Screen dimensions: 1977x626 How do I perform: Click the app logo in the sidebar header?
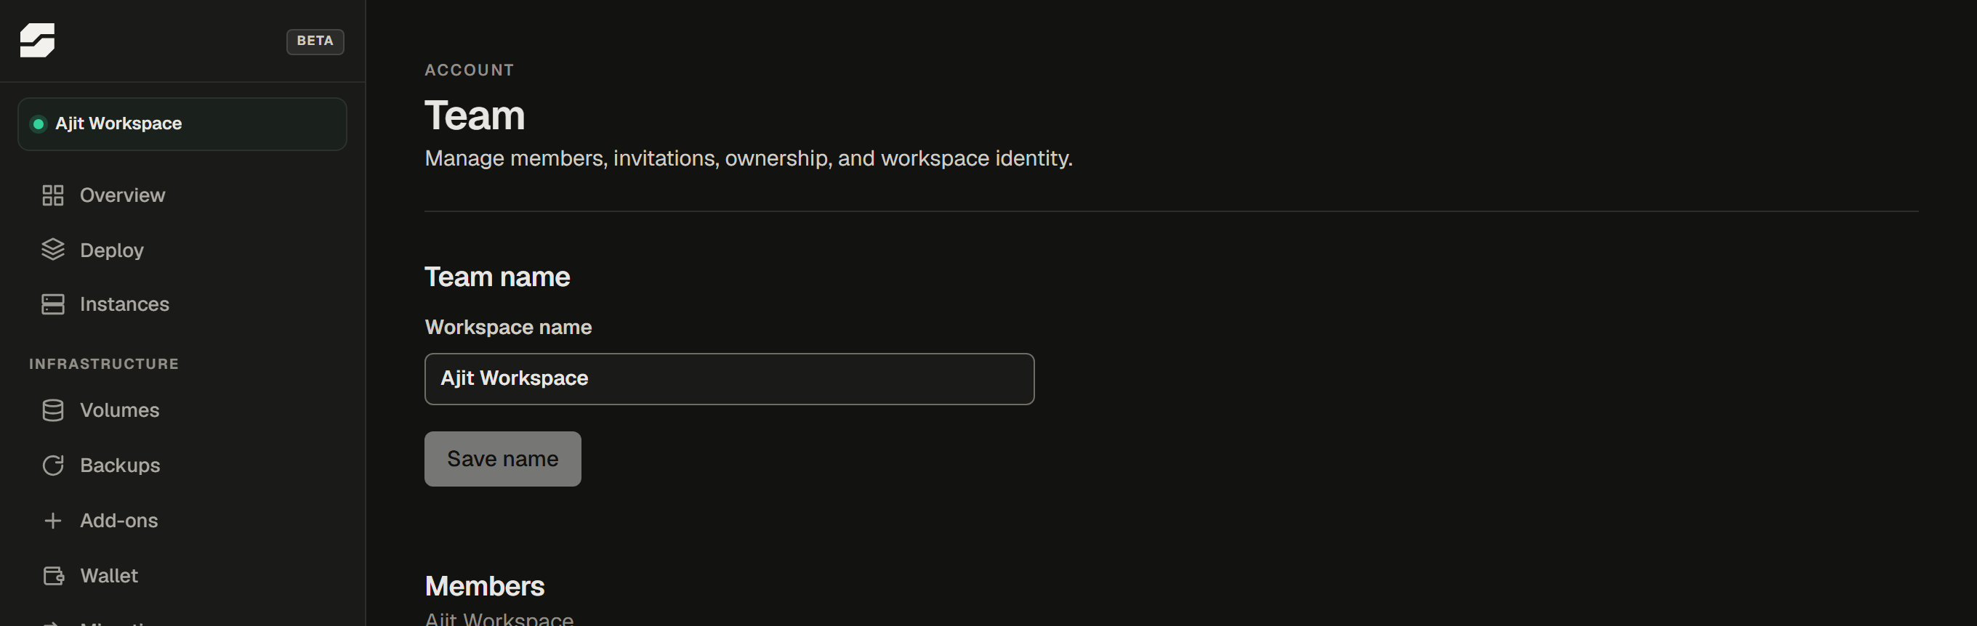click(x=37, y=41)
